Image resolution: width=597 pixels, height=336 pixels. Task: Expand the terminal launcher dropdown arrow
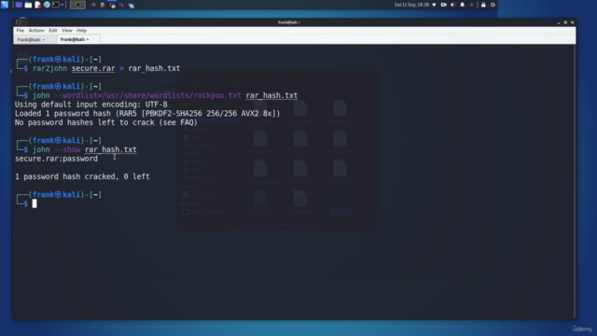(x=62, y=5)
